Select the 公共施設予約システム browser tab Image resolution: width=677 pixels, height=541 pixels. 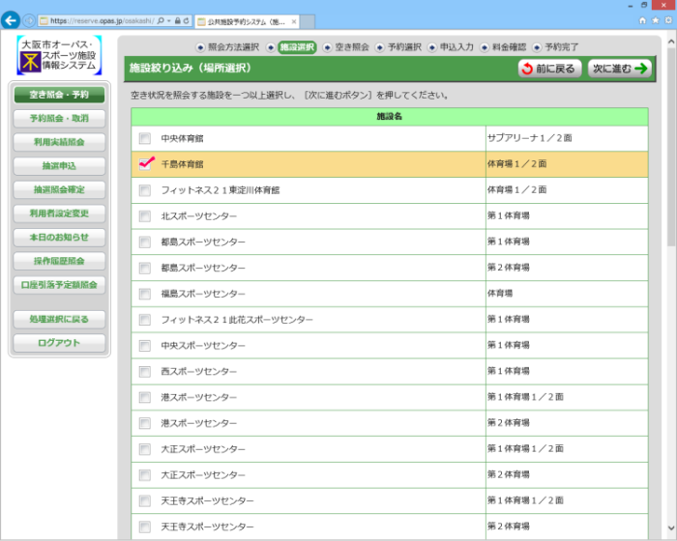pos(247,21)
